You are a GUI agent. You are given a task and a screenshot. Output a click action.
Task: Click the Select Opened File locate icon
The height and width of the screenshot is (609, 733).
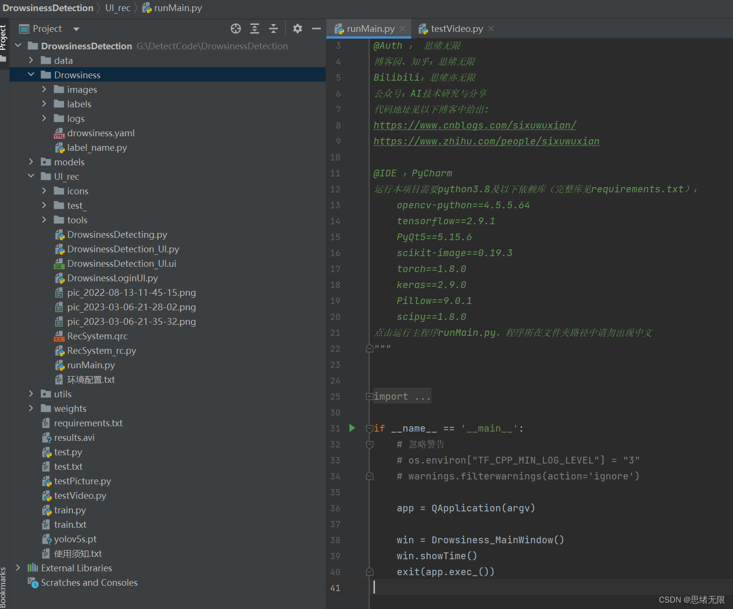point(236,29)
